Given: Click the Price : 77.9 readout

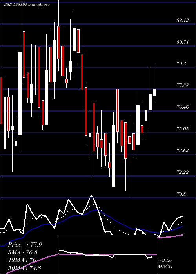Looking at the screenshot, I should pyautogui.click(x=25, y=245).
